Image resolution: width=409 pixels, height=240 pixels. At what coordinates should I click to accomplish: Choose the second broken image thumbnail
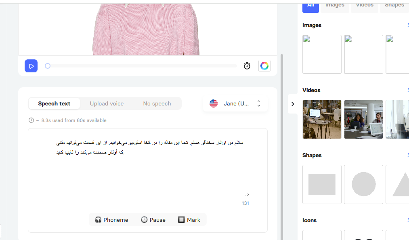(364, 54)
